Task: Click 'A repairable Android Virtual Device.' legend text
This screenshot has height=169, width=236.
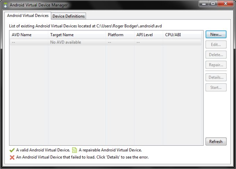Action: [x=110, y=150]
